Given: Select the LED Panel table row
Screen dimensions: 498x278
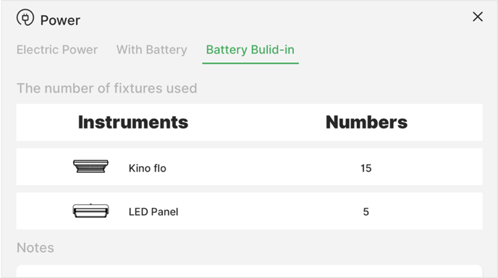Looking at the screenshot, I should click(249, 211).
